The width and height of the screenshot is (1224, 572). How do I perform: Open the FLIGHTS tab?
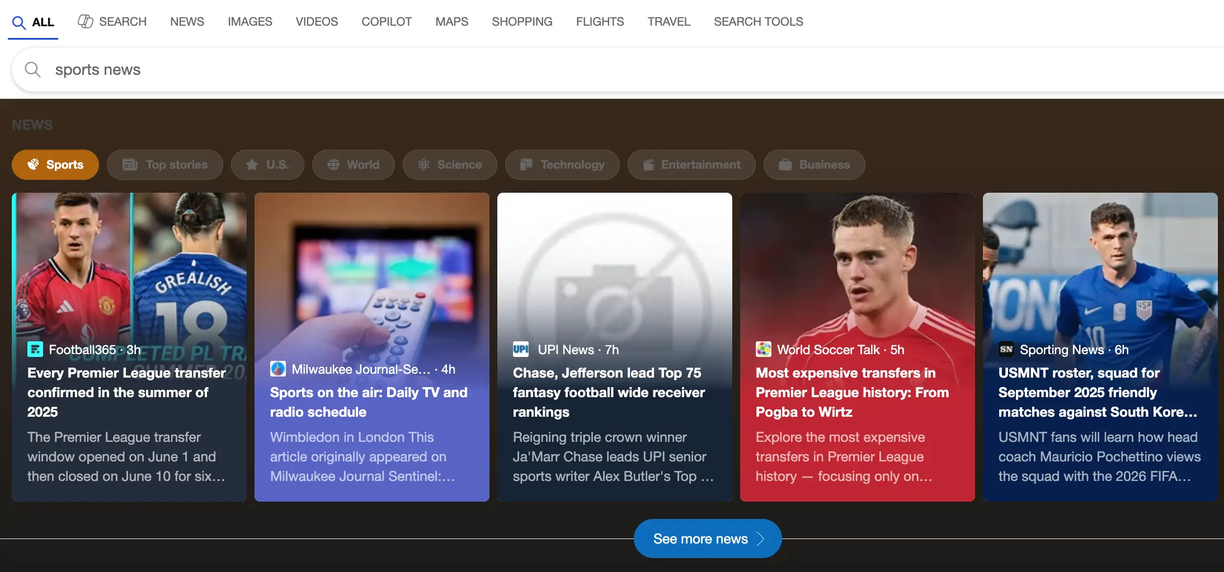pyautogui.click(x=600, y=21)
